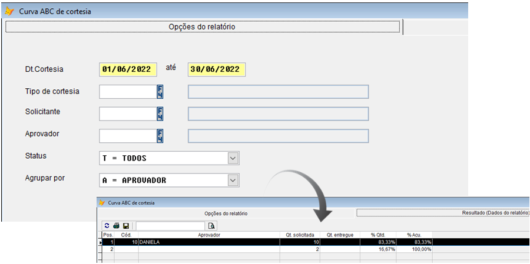
Task: Click the print icon in results toolbar
Action: click(116, 225)
